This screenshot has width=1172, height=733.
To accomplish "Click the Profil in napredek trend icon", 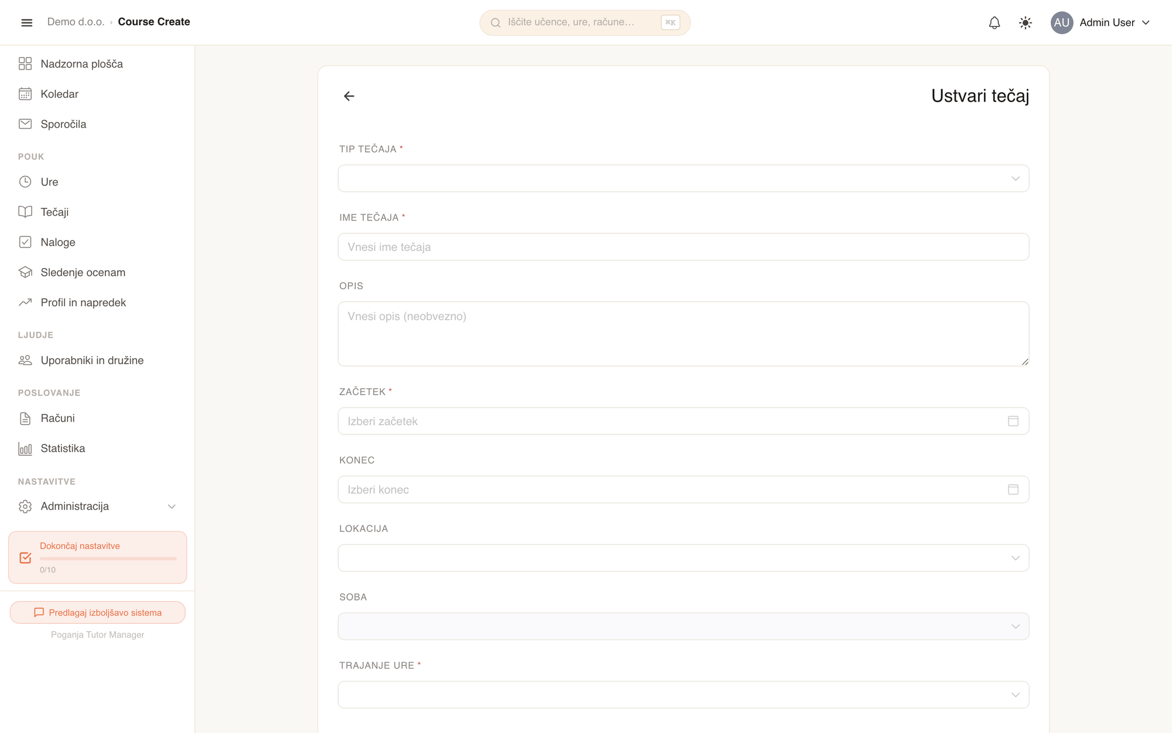I will click(x=25, y=303).
